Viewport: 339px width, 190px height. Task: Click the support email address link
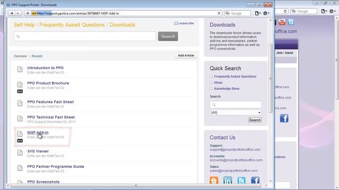235,149
